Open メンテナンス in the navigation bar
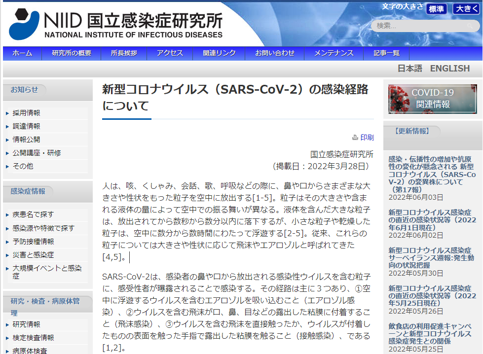Screen dimensions: 483x354 pos(334,53)
